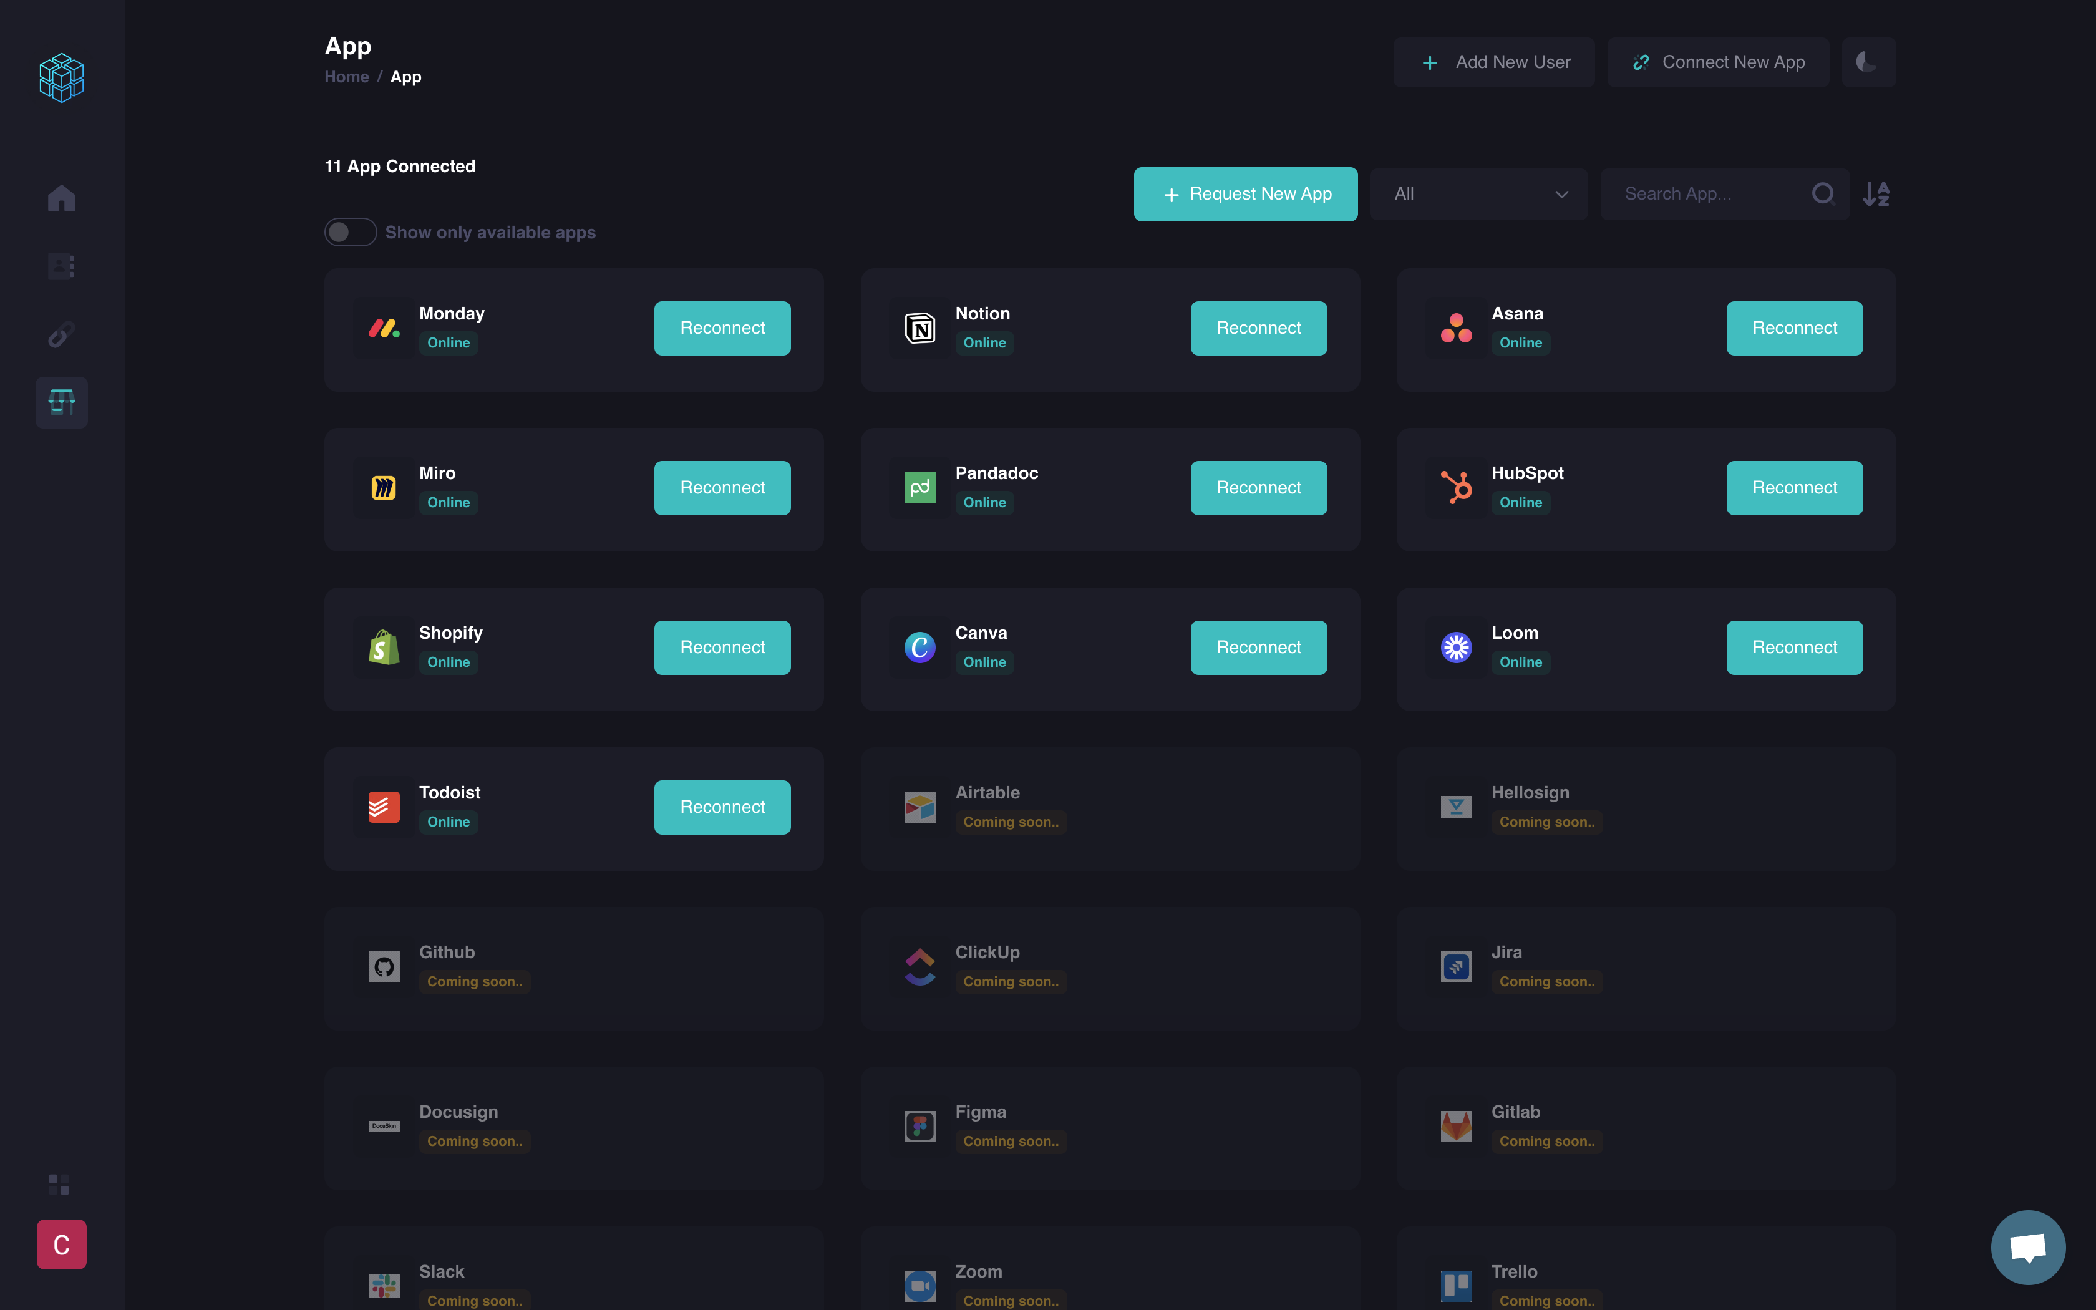This screenshot has height=1310, width=2096.
Task: Click the Home breadcrumb link
Action: click(x=346, y=77)
